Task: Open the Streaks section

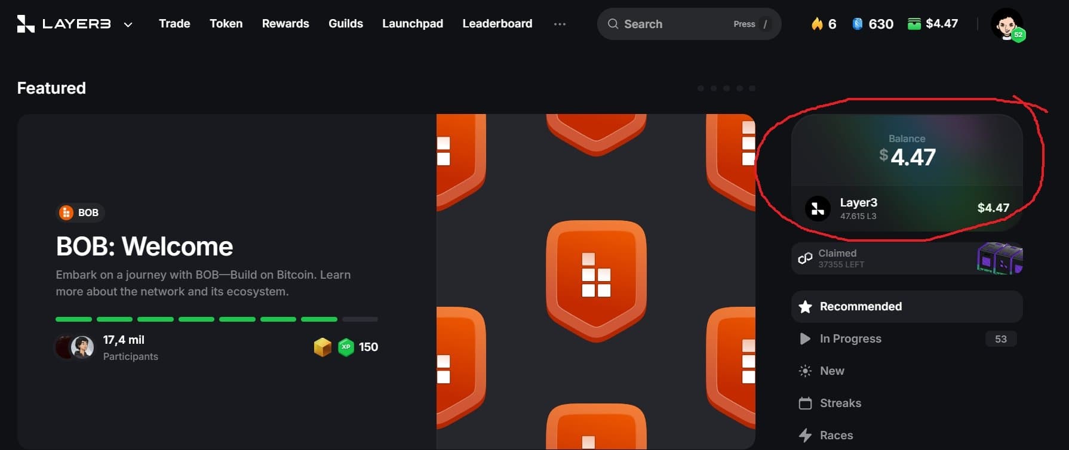Action: point(840,403)
